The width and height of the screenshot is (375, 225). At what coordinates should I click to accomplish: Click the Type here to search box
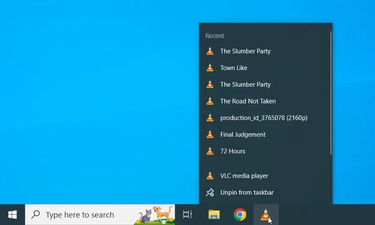click(100, 215)
